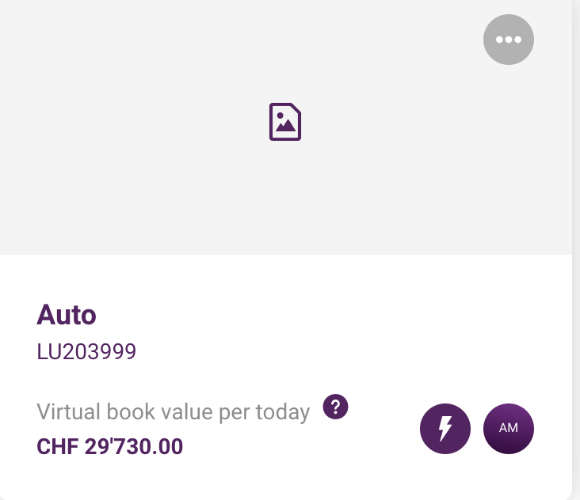Open the gray image preview area
The image size is (580, 500).
(286, 127)
